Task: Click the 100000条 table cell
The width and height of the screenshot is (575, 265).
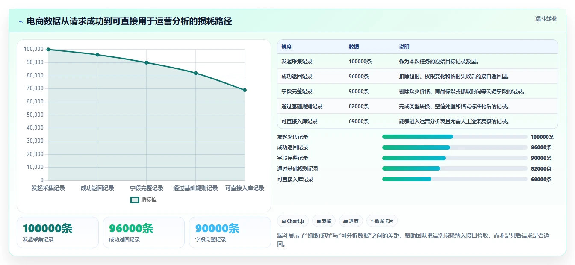Action: tap(360, 62)
